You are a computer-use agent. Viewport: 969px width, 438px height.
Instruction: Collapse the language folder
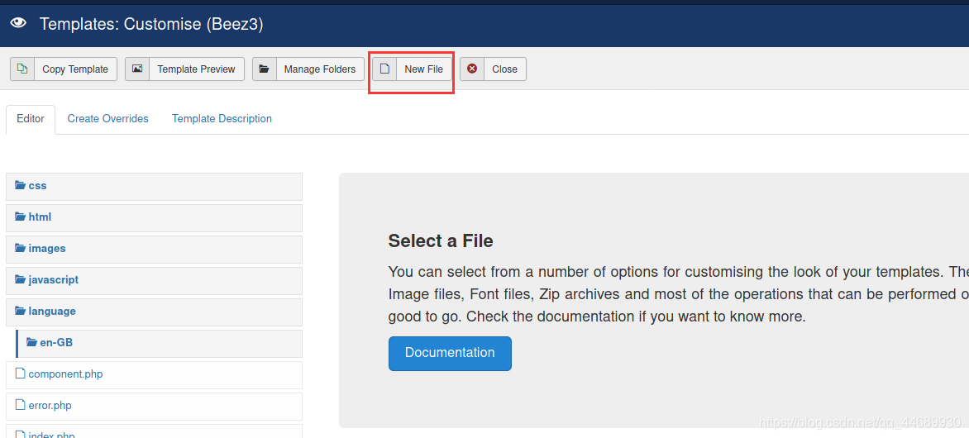[51, 312]
